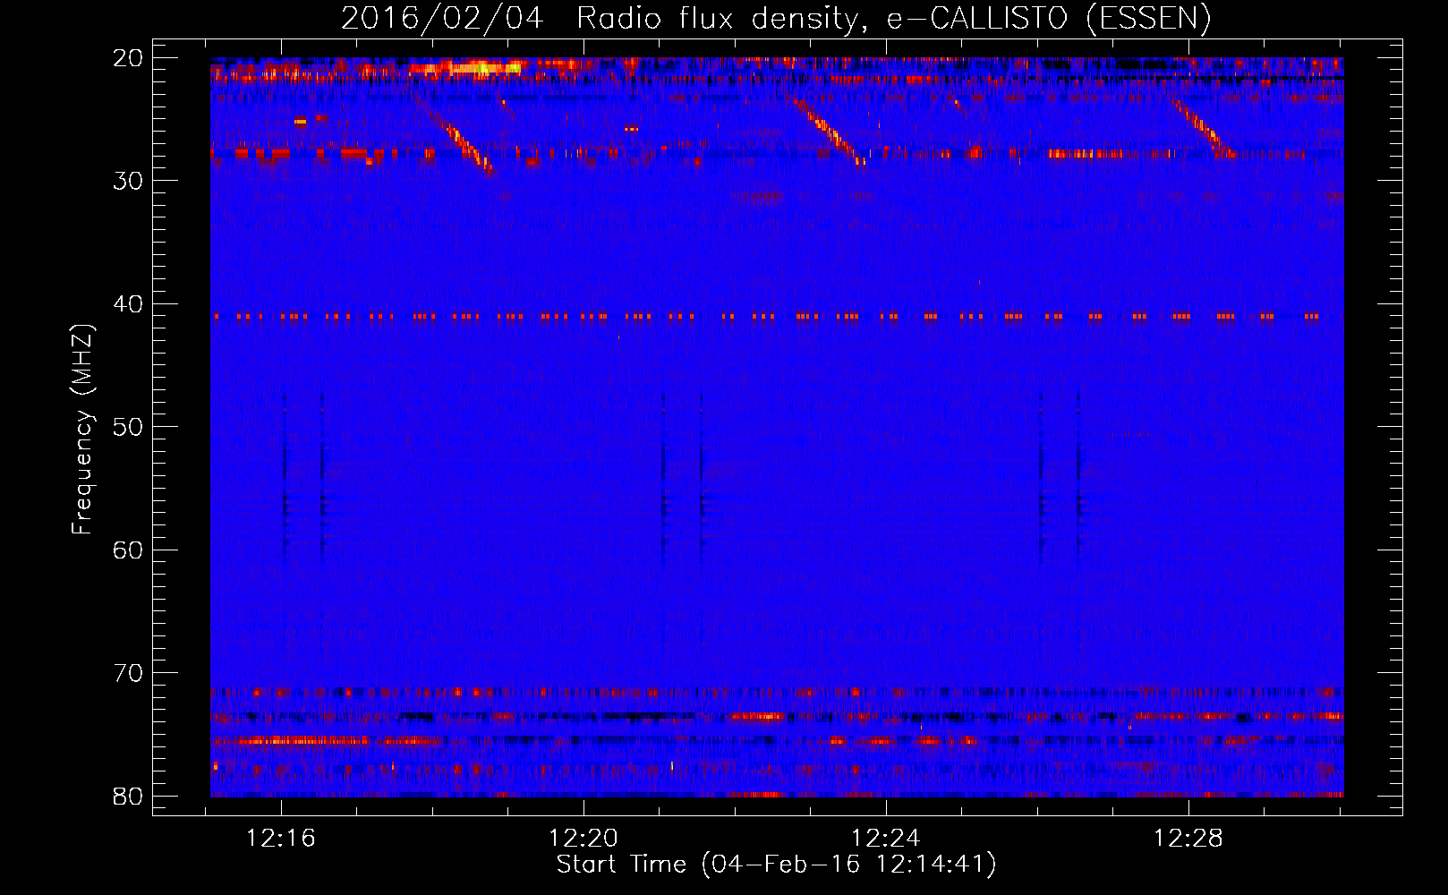Viewport: 1448px width, 895px height.
Task: Click the 50 frequency tick label
Action: [128, 427]
